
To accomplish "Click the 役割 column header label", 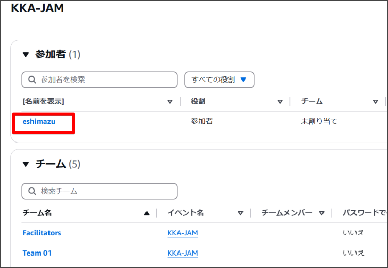I will 198,102.
